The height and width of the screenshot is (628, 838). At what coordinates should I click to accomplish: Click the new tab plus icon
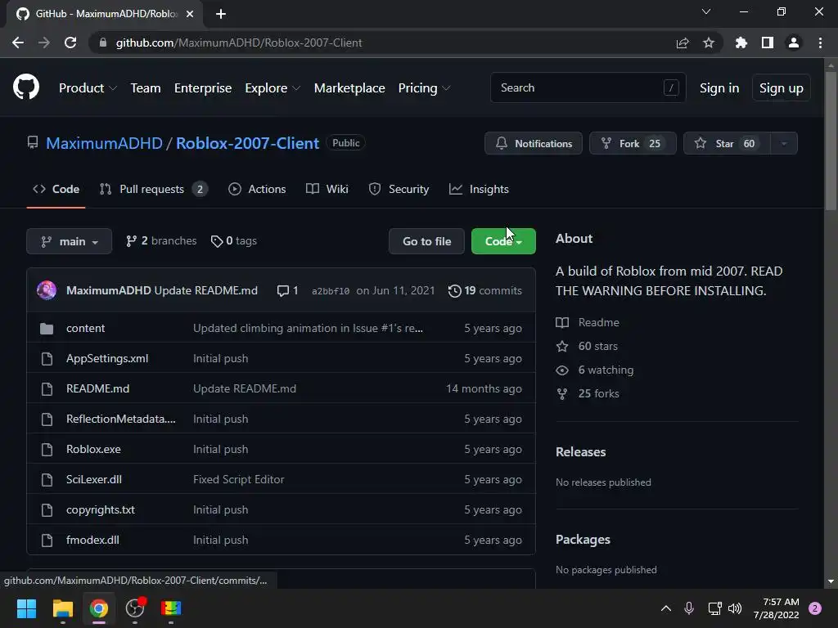221,14
